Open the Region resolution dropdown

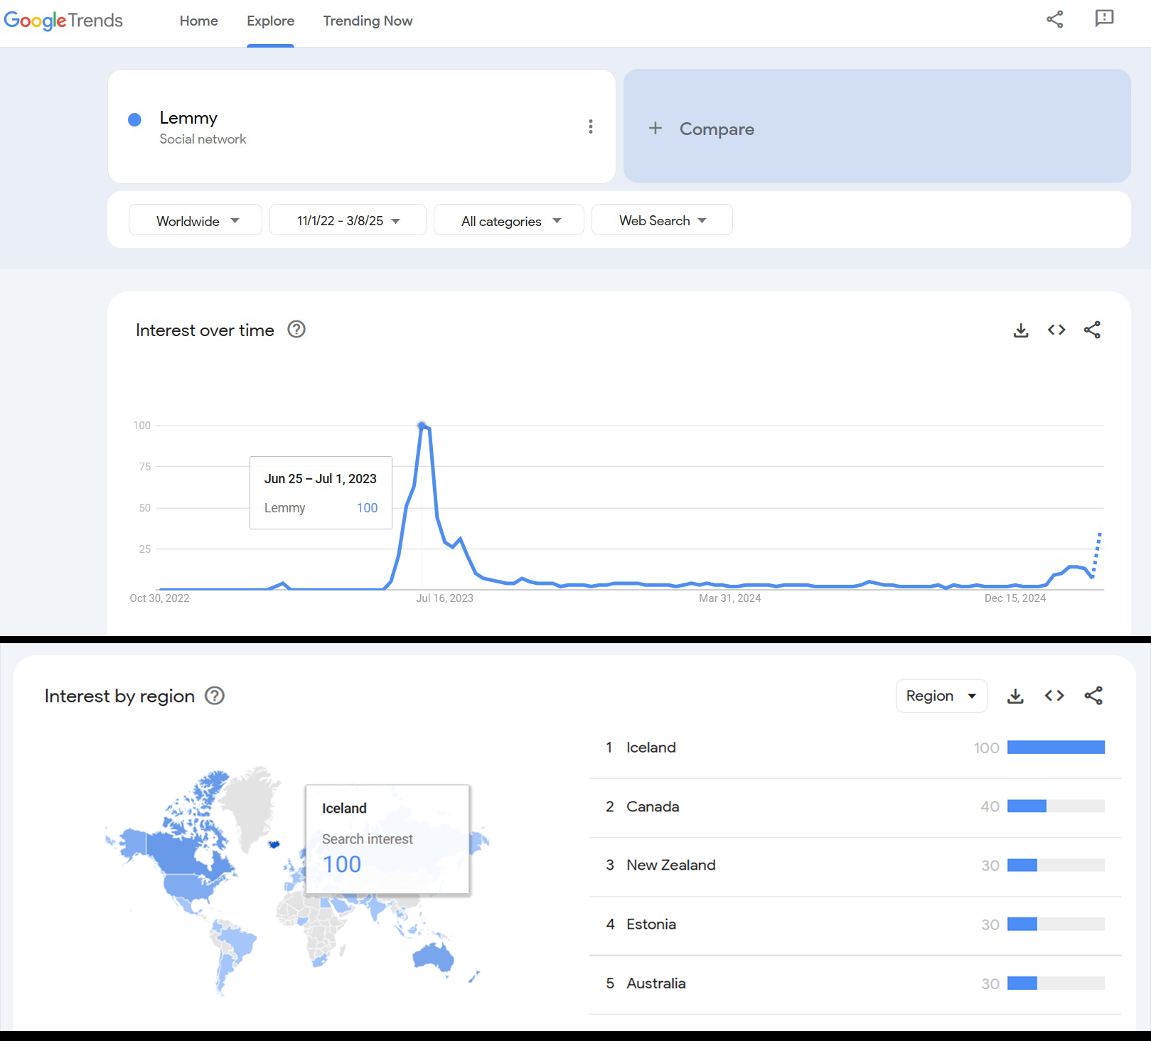941,696
